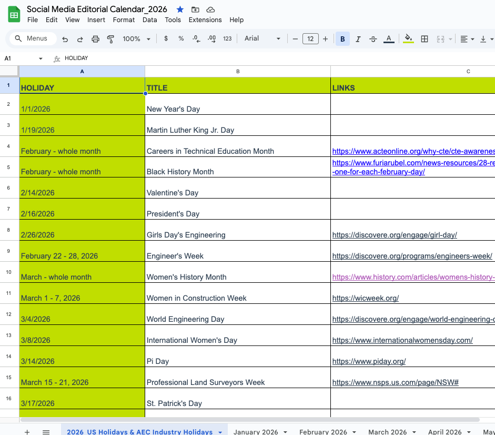Select the Paint format tool
Image resolution: width=495 pixels, height=435 pixels.
point(110,38)
